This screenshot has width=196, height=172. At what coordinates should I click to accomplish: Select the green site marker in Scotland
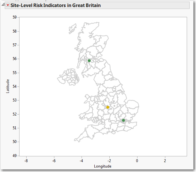[x=89, y=61]
